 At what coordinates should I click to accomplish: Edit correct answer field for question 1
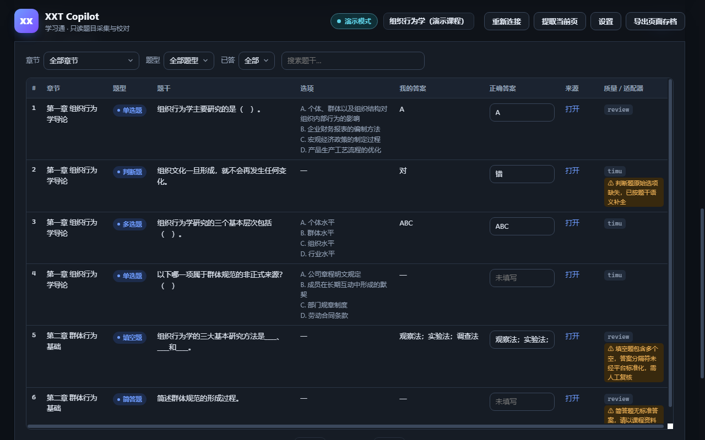coord(522,112)
